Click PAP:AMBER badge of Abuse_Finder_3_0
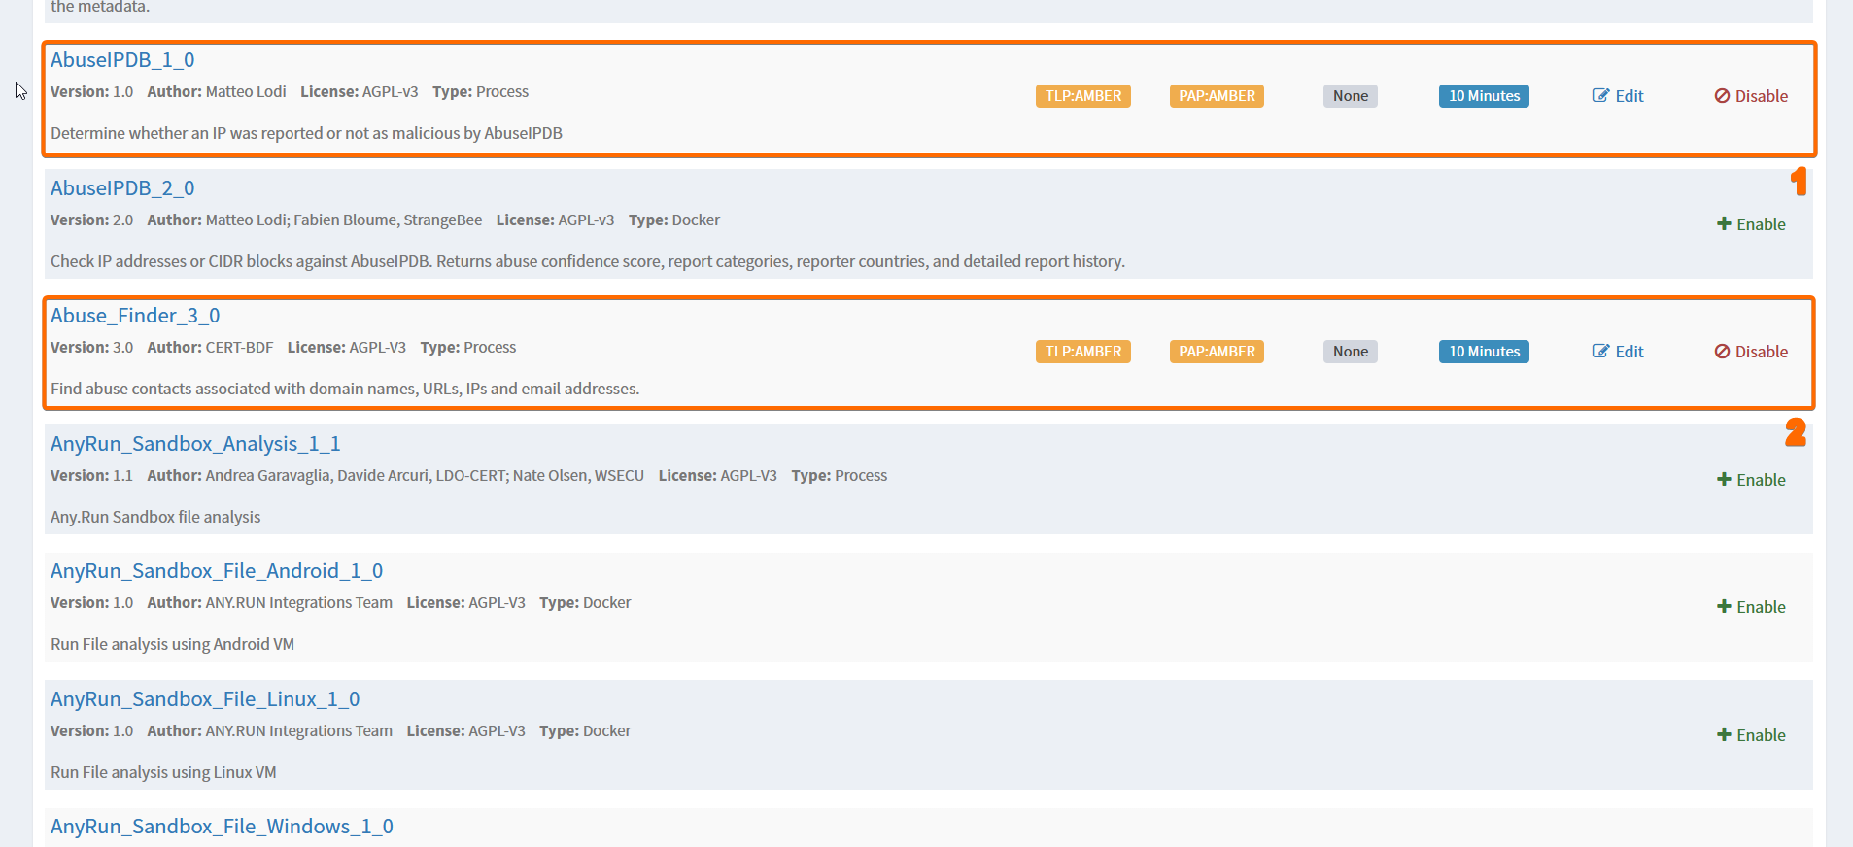This screenshot has height=847, width=1853. [x=1217, y=352]
